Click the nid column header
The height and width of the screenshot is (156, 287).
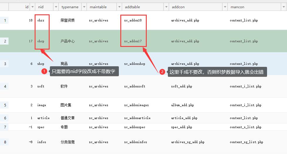[40, 7]
